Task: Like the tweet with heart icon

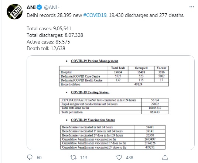Action: coord(119,157)
